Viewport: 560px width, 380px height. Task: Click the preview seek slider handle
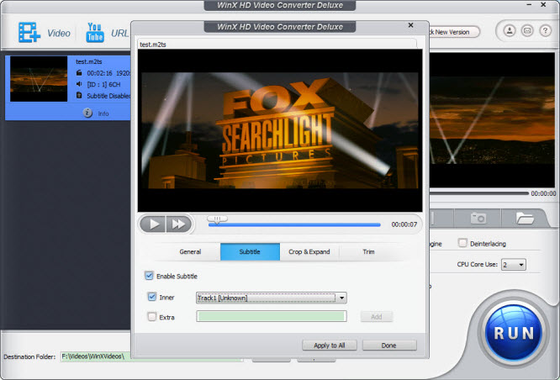217,219
